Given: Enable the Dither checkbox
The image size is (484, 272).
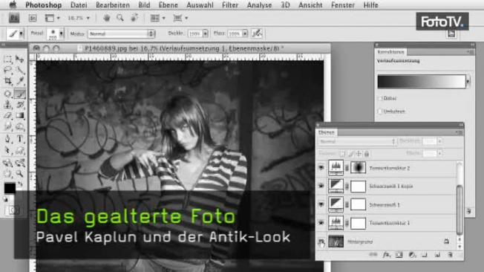Looking at the screenshot, I should tap(380, 98).
